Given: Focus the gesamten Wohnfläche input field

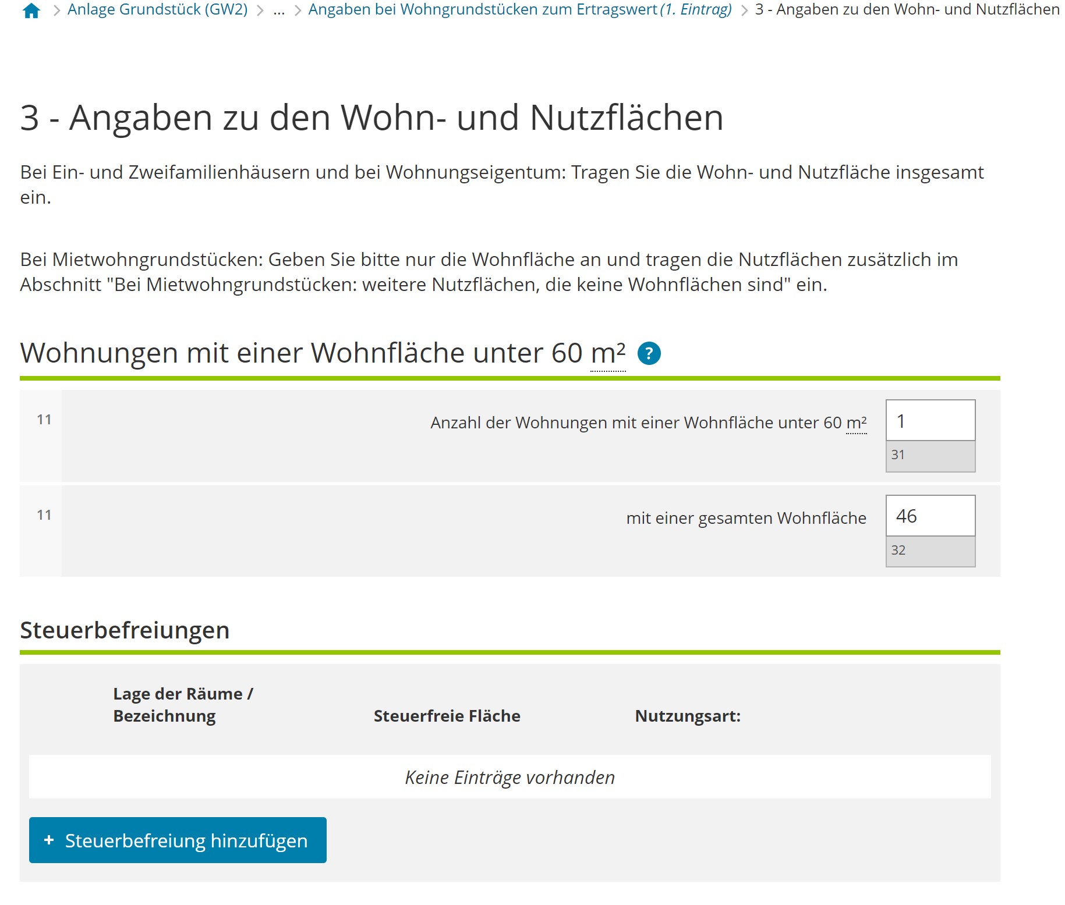Looking at the screenshot, I should 930,516.
